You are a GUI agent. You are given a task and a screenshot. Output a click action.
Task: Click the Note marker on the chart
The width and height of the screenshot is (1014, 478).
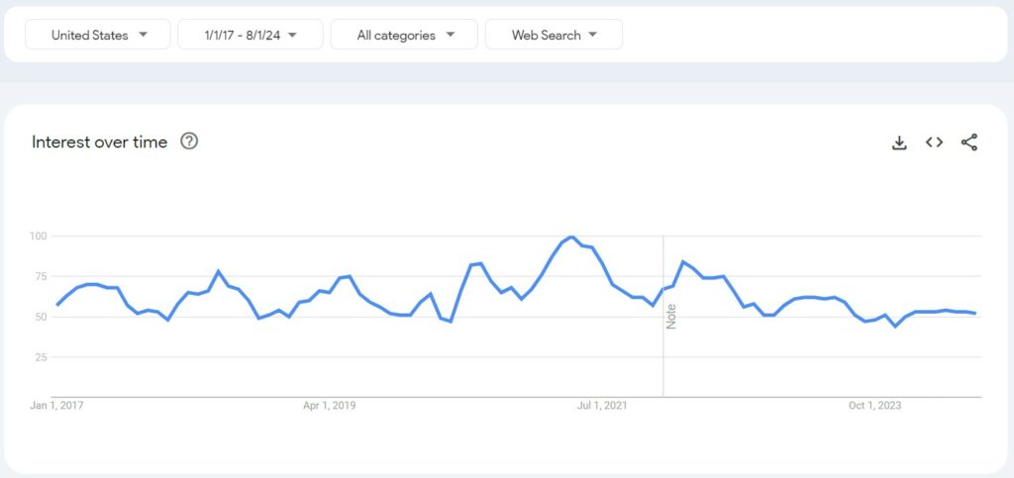[670, 317]
